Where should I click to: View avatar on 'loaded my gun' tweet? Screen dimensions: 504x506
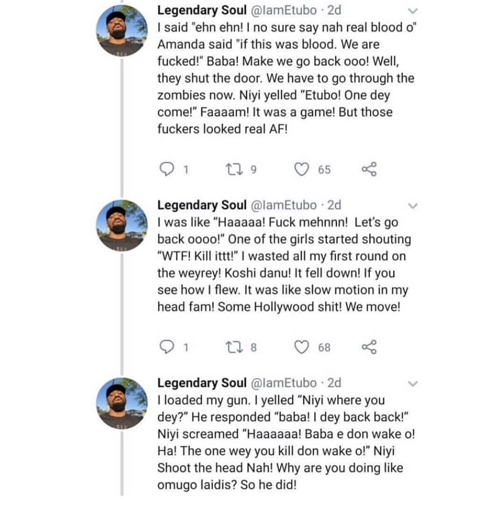[x=122, y=402]
